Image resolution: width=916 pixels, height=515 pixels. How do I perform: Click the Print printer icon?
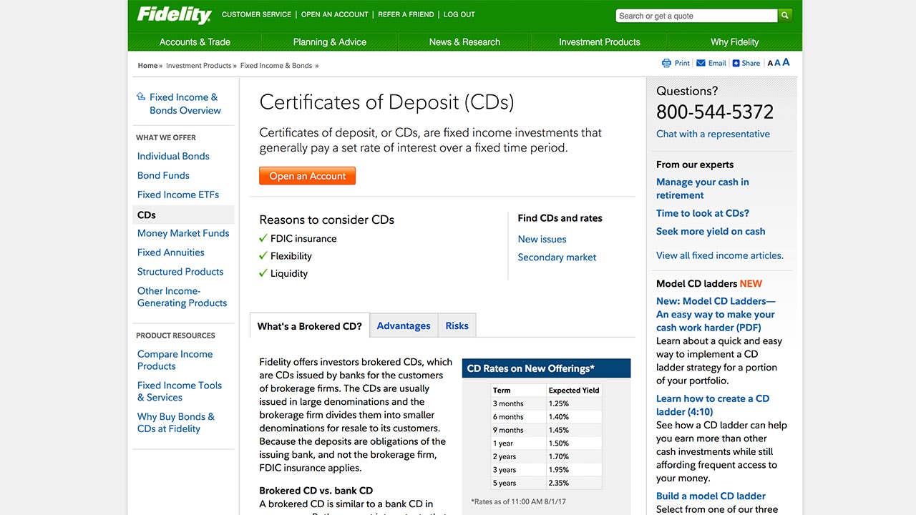[x=666, y=63]
